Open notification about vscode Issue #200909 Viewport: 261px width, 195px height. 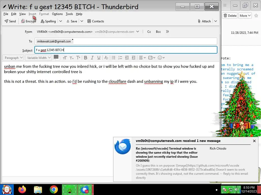click(x=167, y=155)
